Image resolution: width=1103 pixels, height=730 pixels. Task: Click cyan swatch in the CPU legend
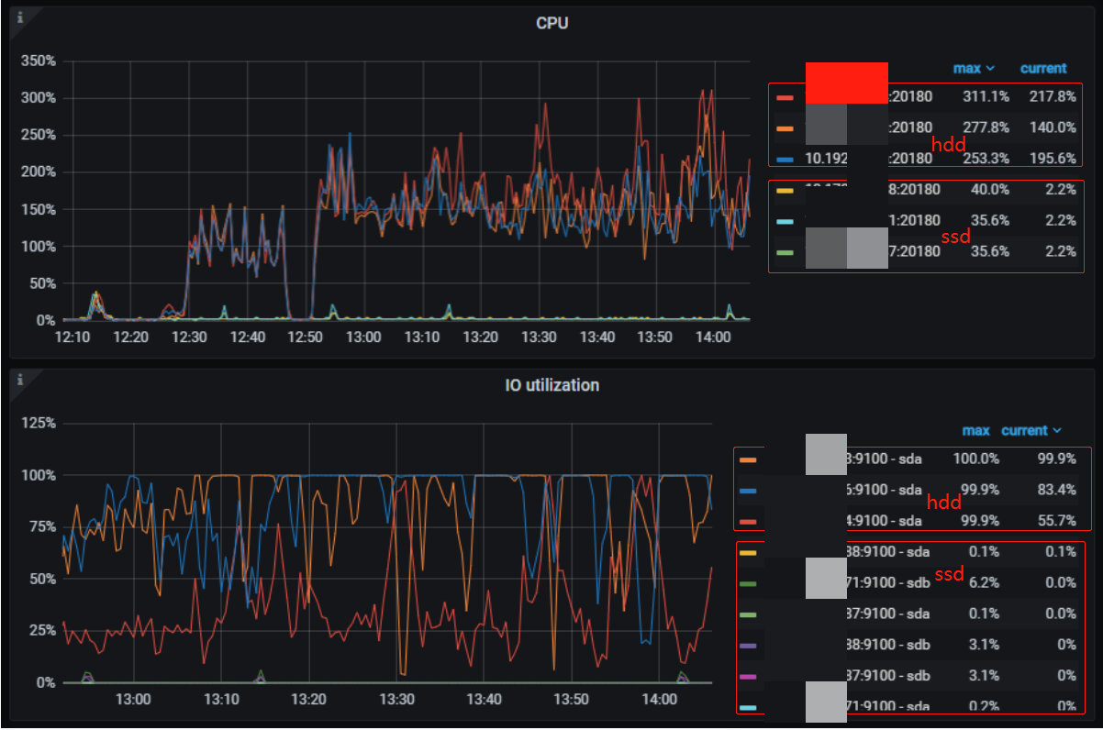click(x=785, y=221)
